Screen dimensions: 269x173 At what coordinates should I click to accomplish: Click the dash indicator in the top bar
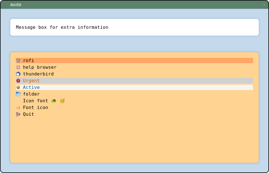pos(264,5)
